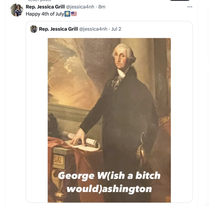
Task: Click Rep. Jessica Grill's main profile avatar
Action: pos(17,10)
